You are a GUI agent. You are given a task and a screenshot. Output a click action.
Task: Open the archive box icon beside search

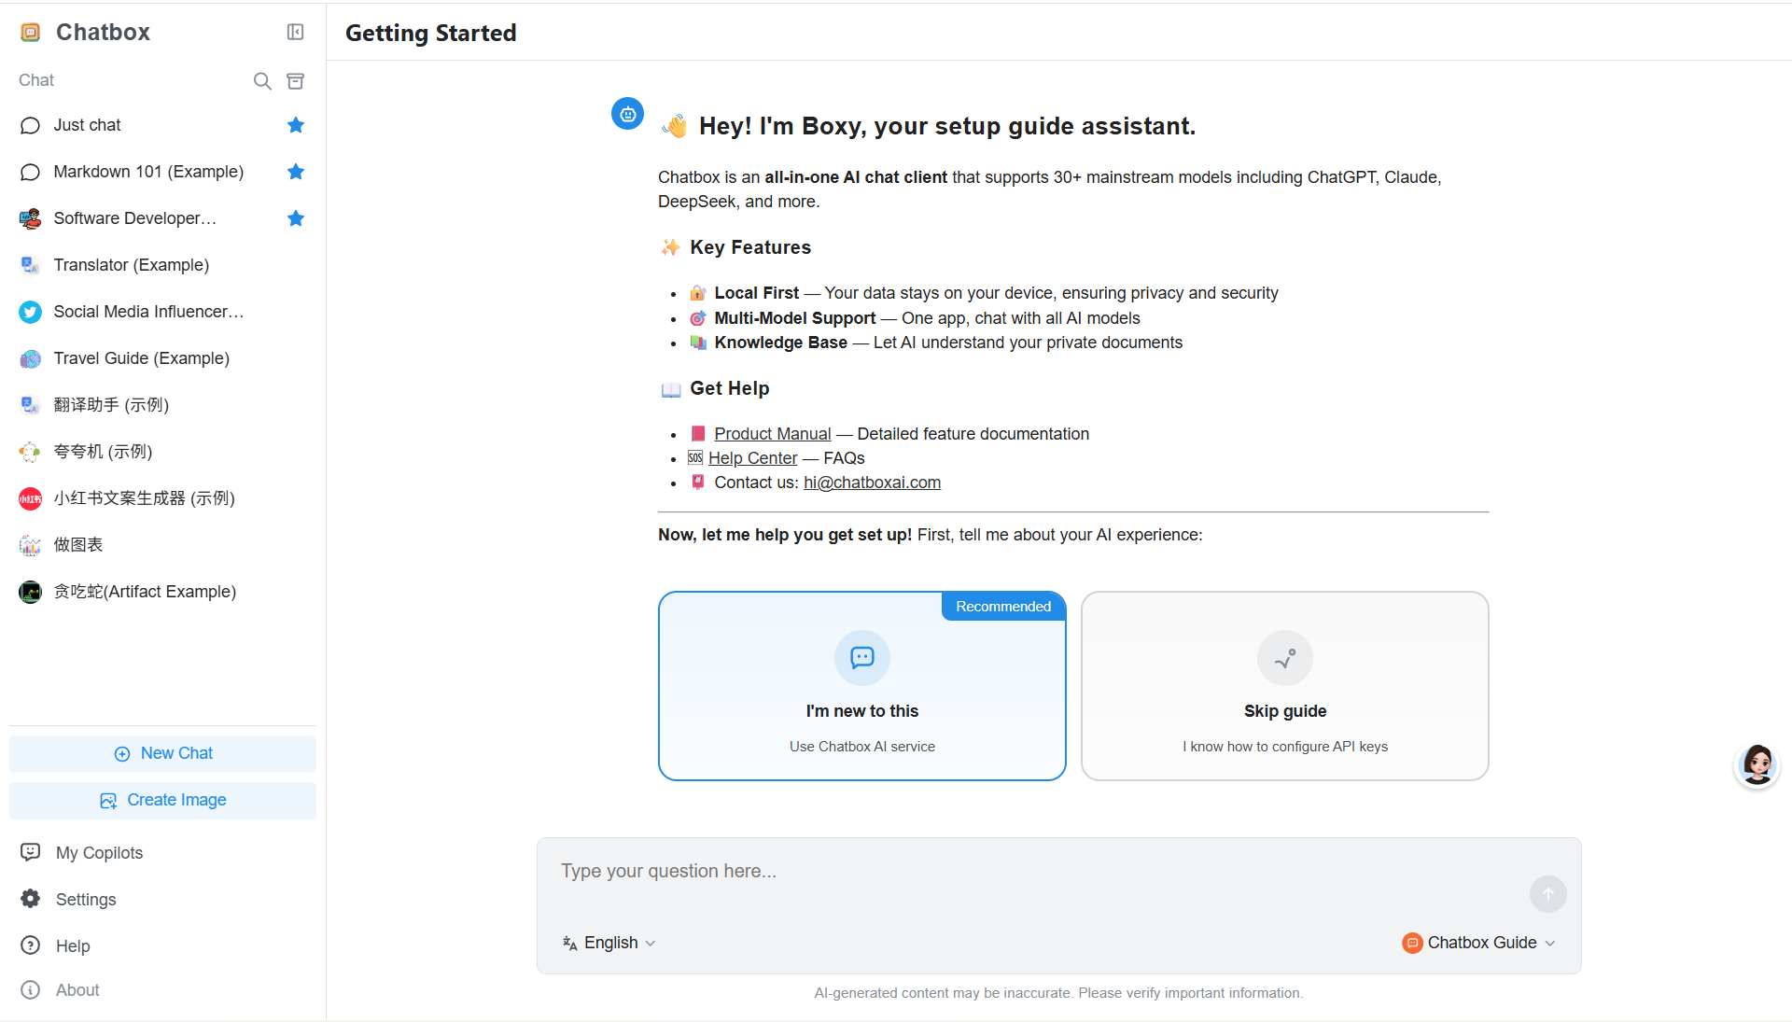point(295,81)
